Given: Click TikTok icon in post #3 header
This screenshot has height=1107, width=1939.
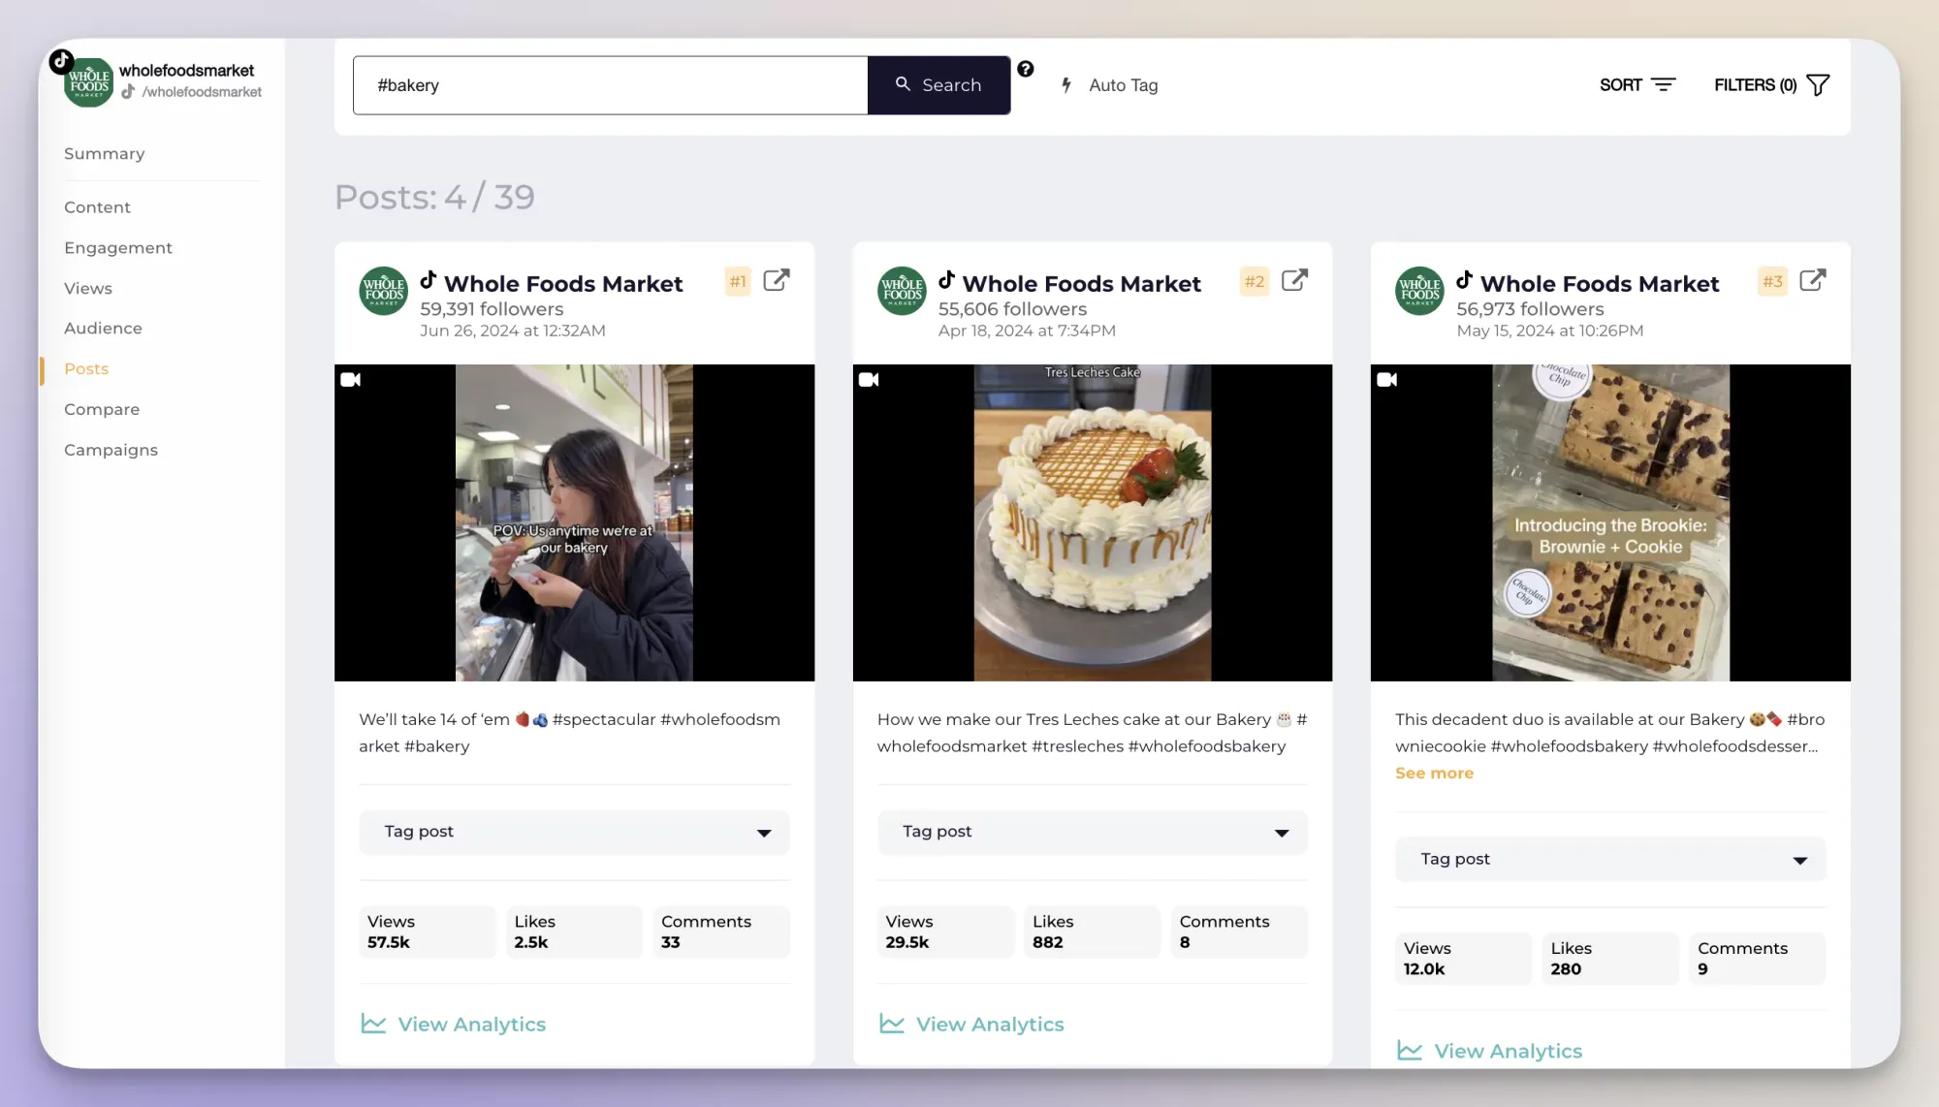Looking at the screenshot, I should coord(1465,280).
